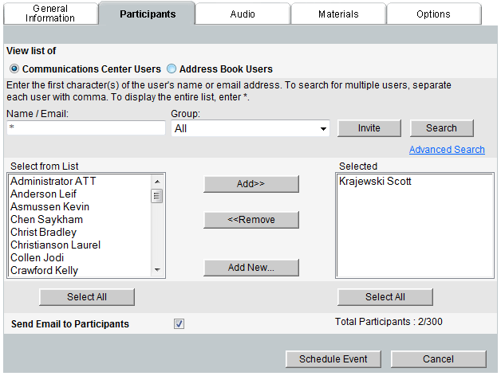Select Address Book Users radio button
The image size is (501, 376).
[172, 69]
